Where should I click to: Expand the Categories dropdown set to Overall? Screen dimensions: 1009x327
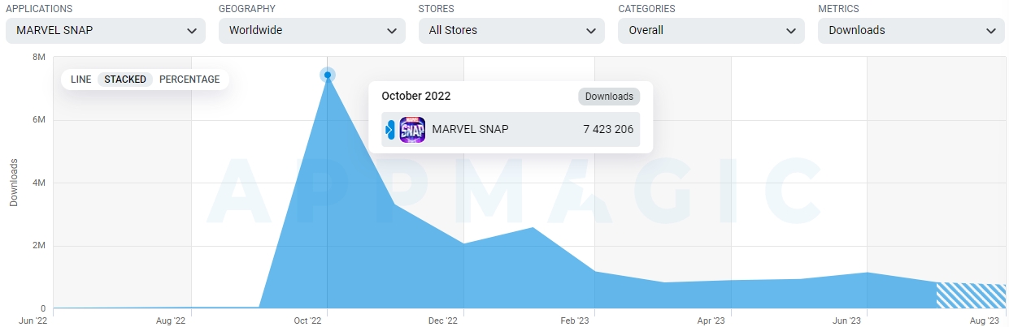711,31
